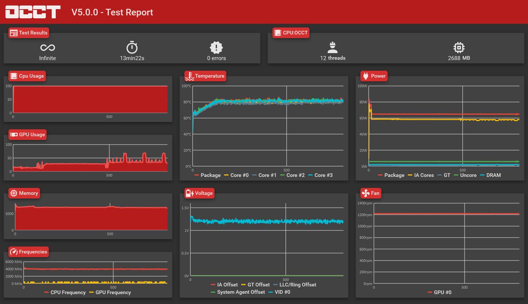Select the Test Results panel label
The height and width of the screenshot is (304, 528).
click(33, 33)
